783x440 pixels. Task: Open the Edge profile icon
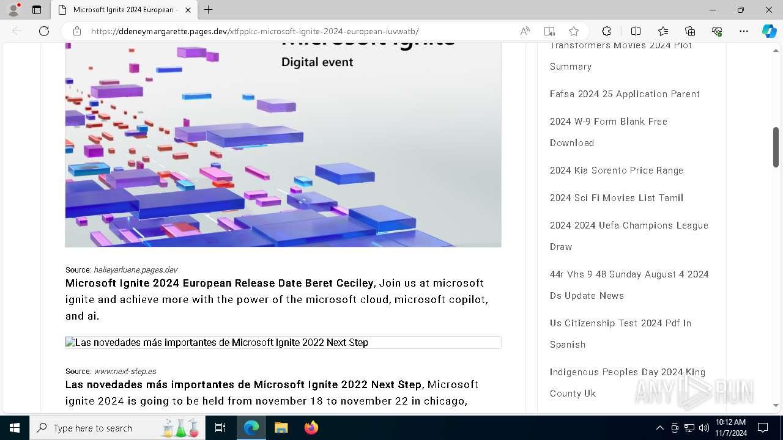pyautogui.click(x=13, y=10)
